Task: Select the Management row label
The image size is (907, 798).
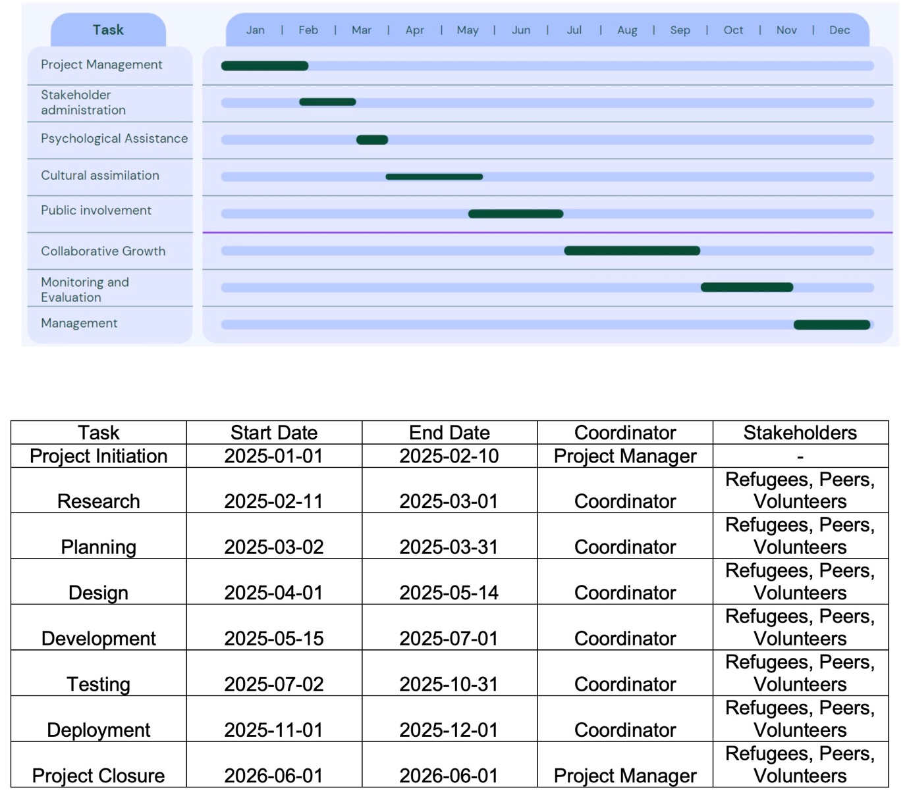Action: [79, 323]
